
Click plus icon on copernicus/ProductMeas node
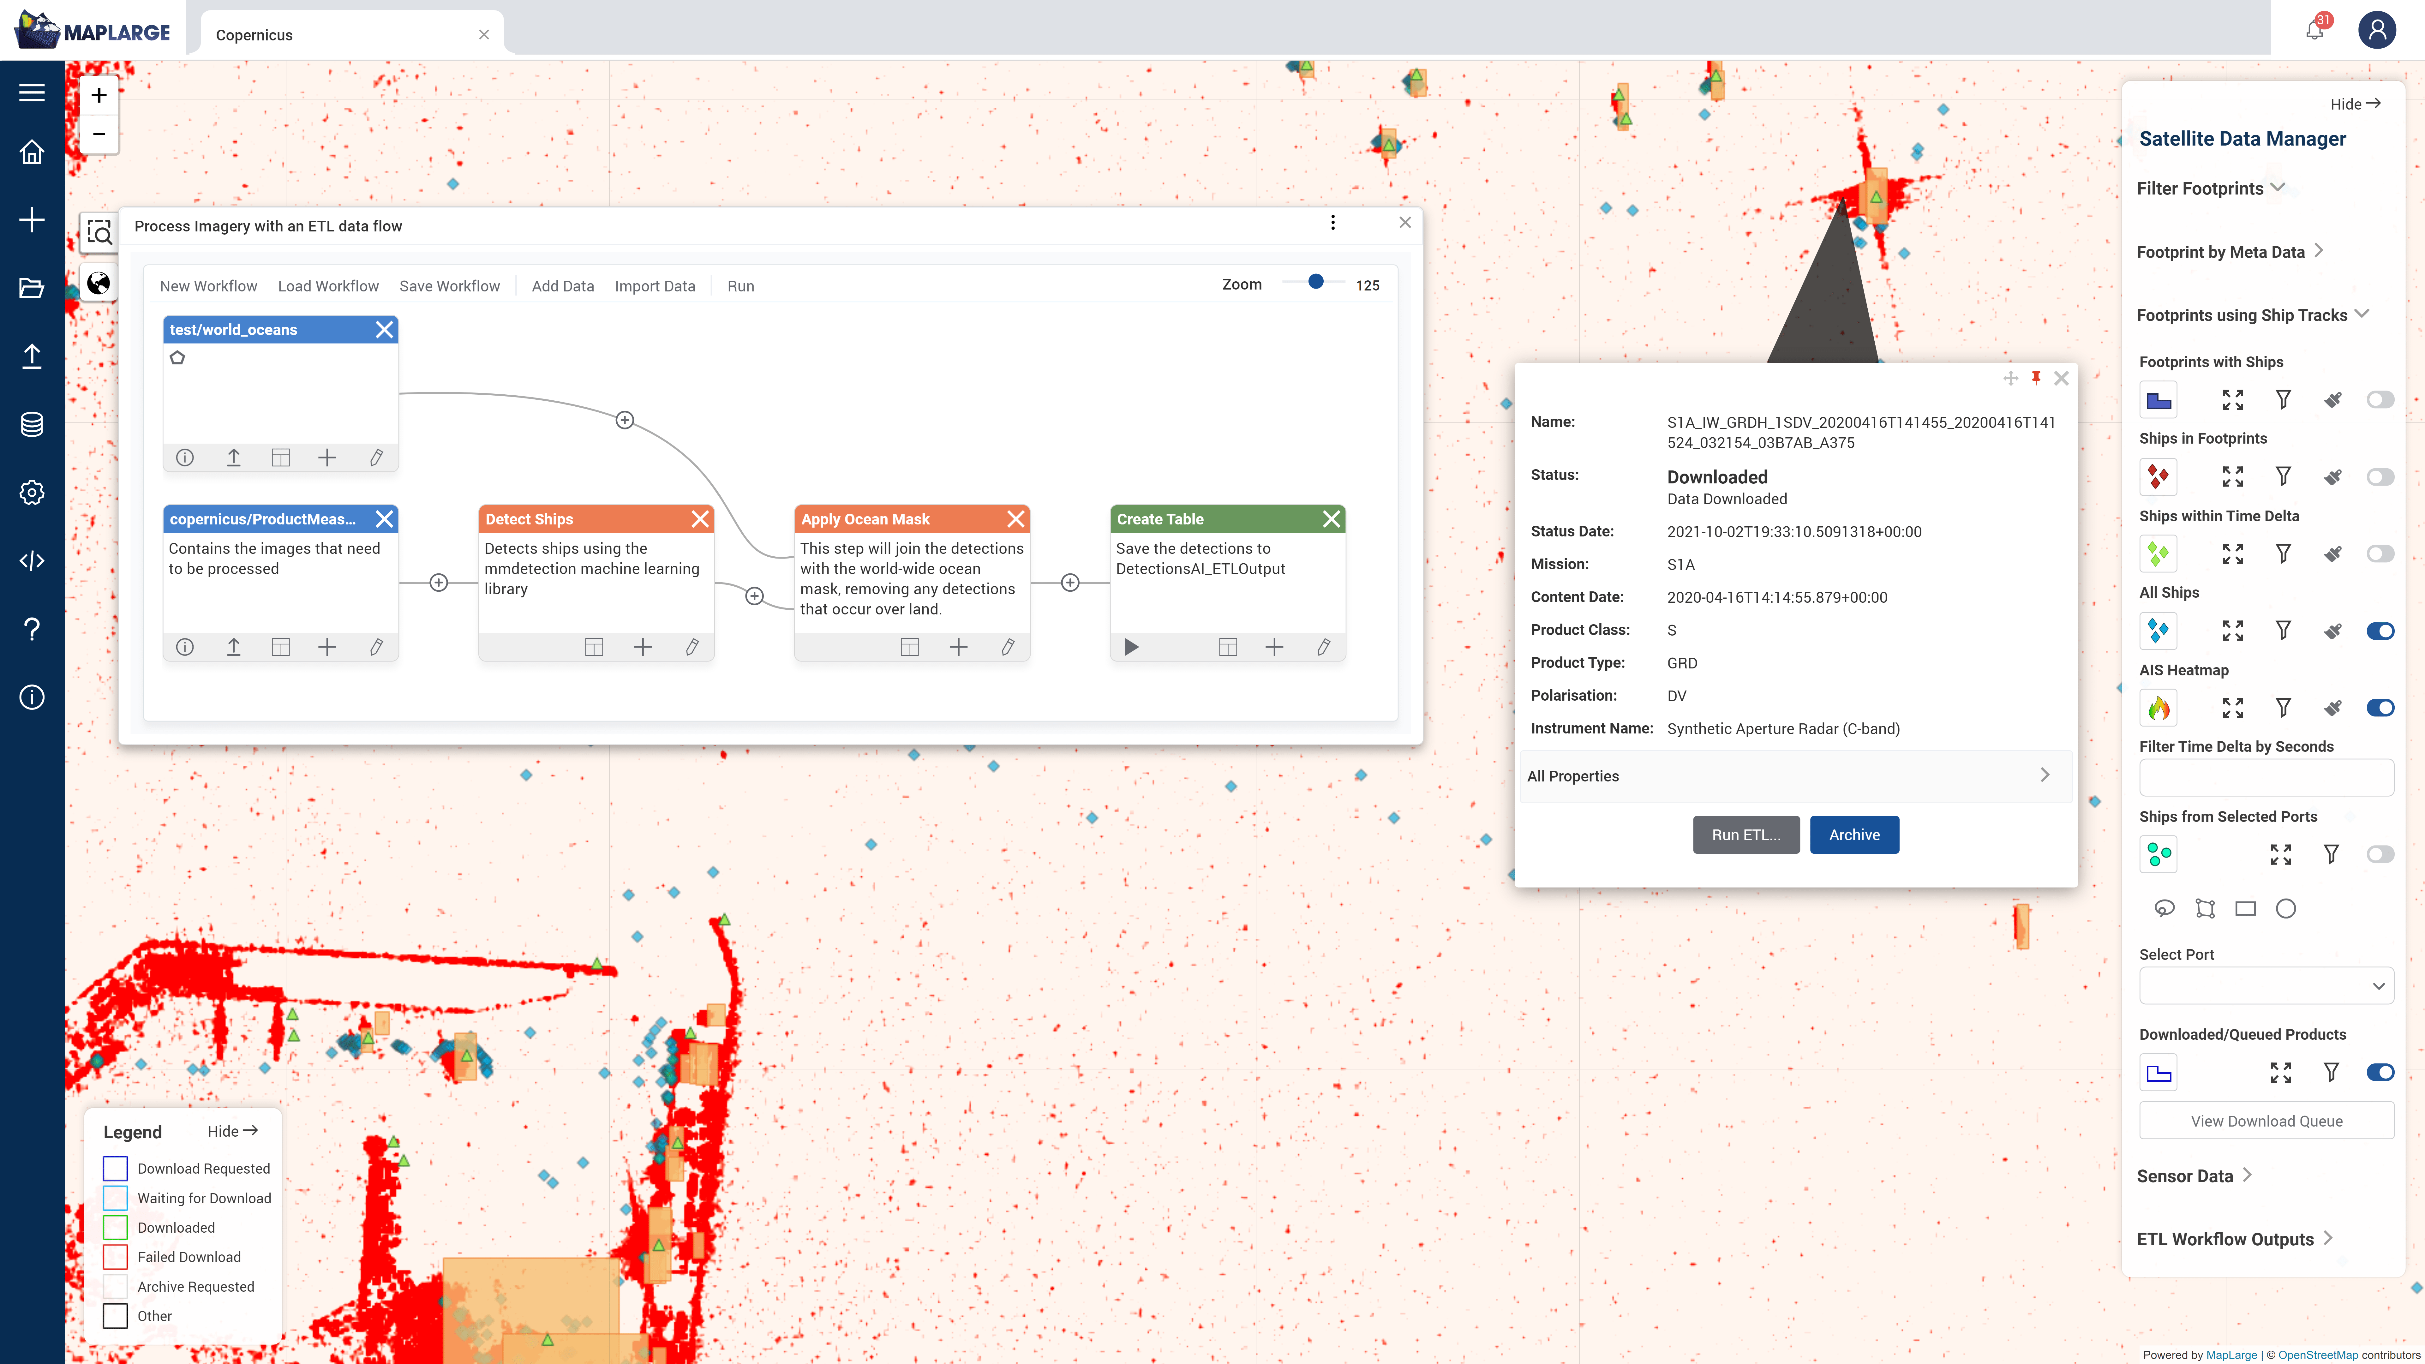pos(327,647)
